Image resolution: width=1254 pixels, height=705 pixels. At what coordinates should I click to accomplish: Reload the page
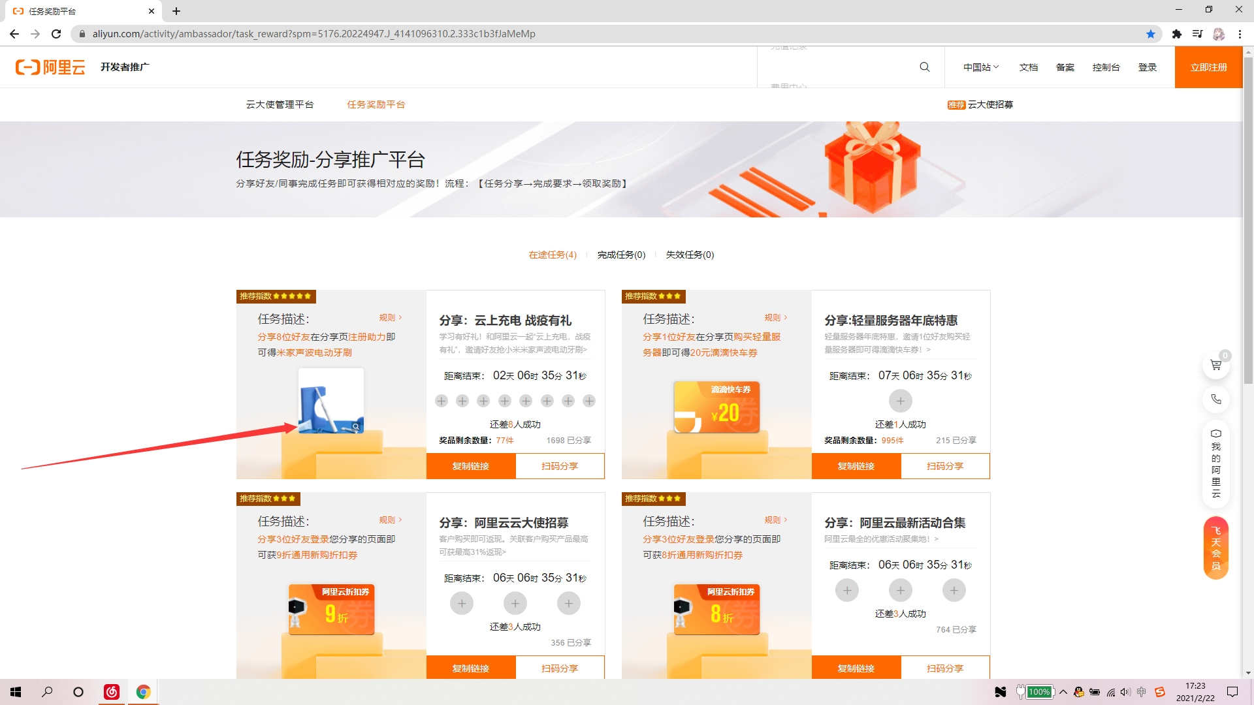pos(56,34)
